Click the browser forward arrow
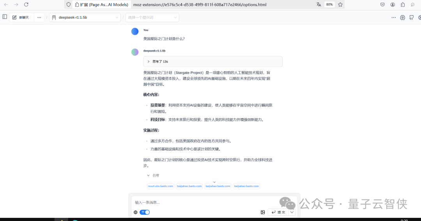421x221 pixels. (x=16, y=5)
